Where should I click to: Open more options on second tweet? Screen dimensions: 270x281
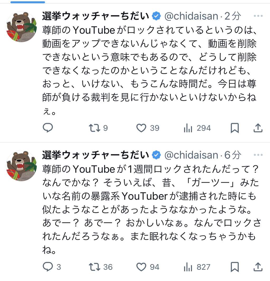point(258,155)
